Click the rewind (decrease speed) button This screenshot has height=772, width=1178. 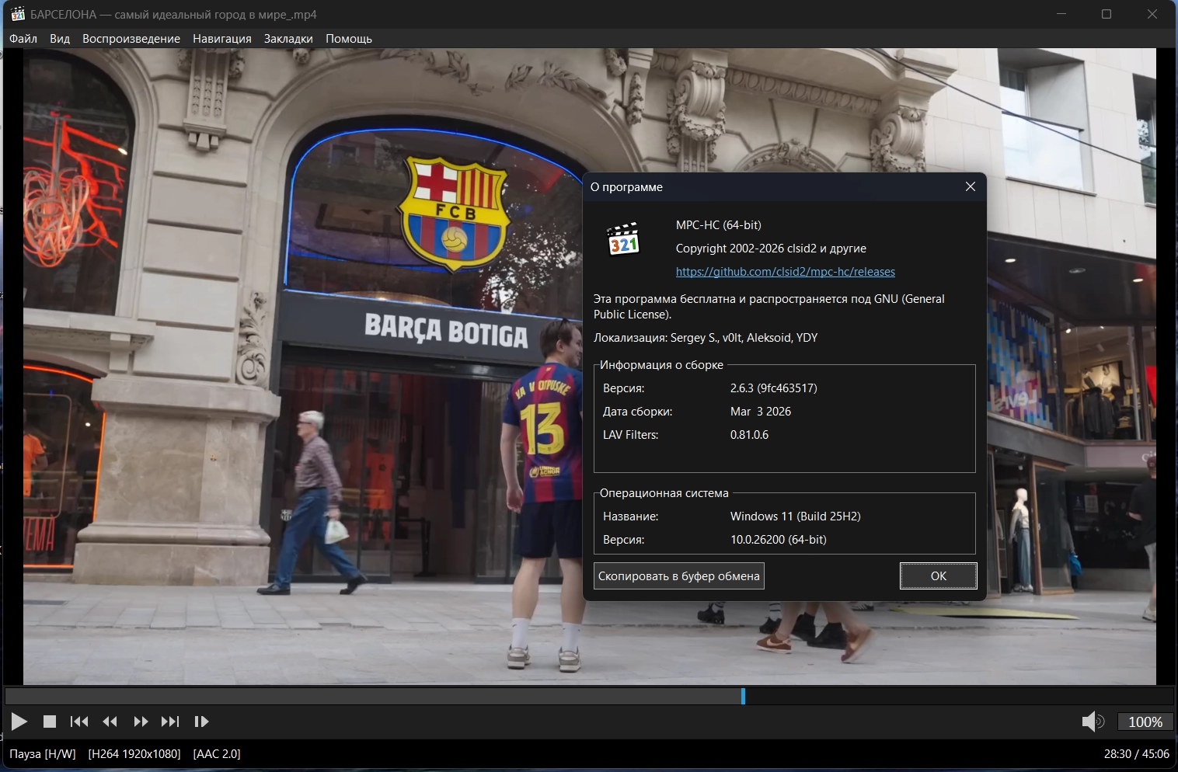(x=110, y=722)
